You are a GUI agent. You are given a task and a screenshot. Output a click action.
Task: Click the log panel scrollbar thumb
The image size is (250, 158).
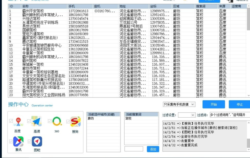click(248, 143)
